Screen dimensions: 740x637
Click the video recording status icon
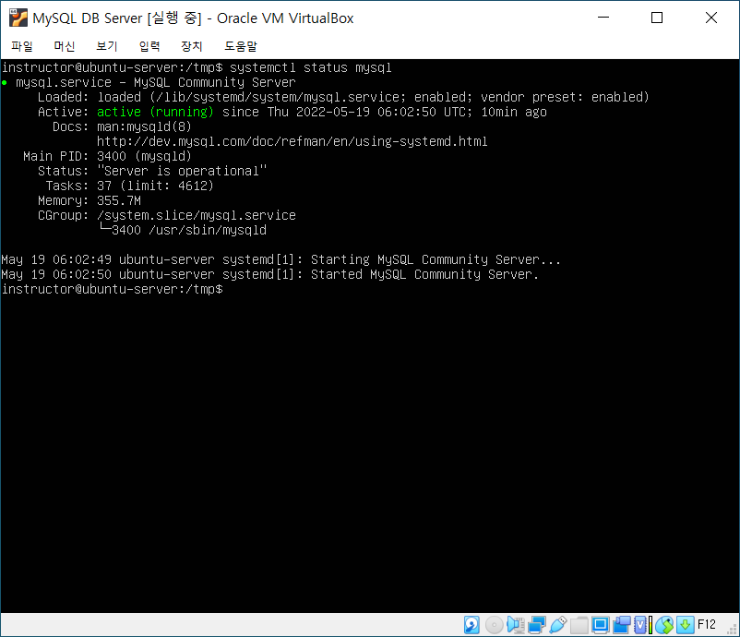[622, 625]
